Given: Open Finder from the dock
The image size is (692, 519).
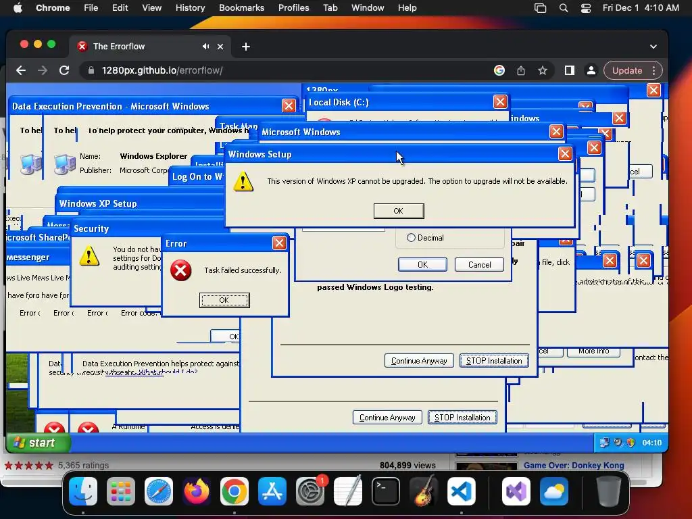Looking at the screenshot, I should (x=83, y=491).
